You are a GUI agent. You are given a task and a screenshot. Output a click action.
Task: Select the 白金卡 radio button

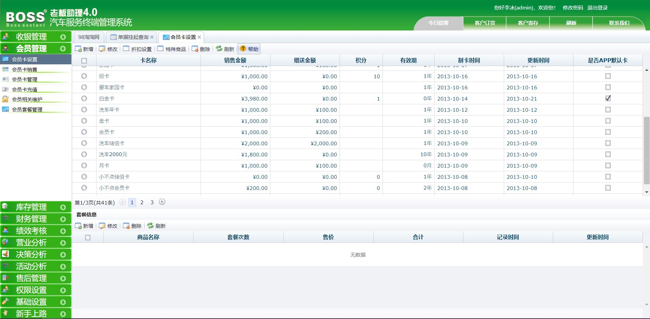tap(84, 99)
